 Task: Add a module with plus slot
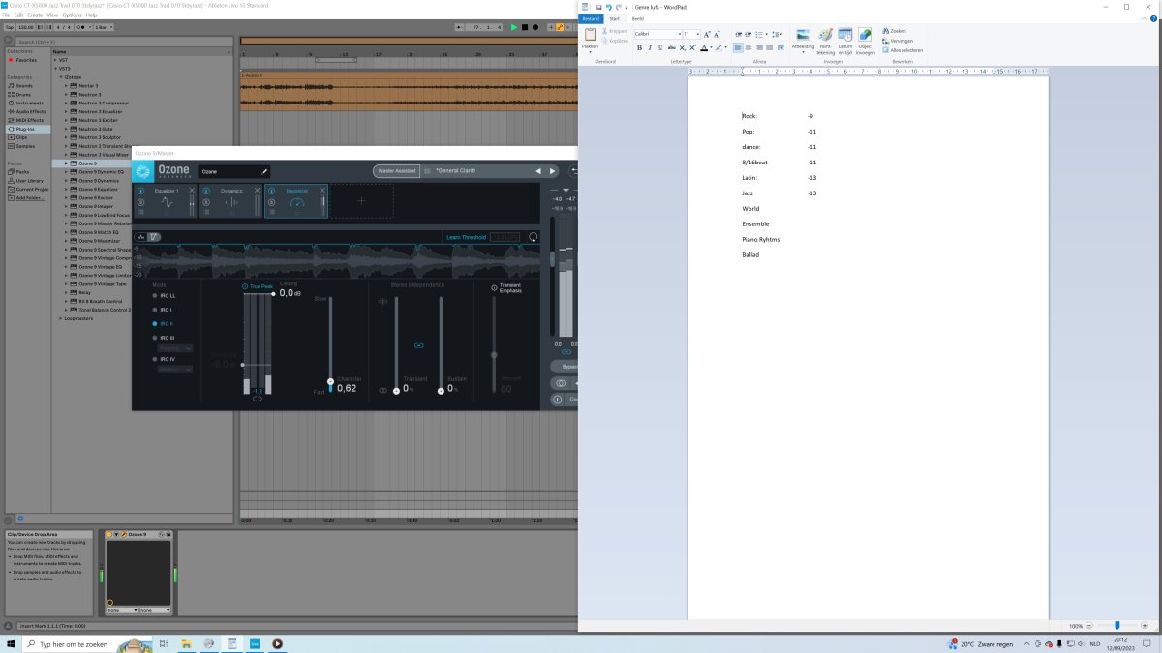pyautogui.click(x=362, y=201)
